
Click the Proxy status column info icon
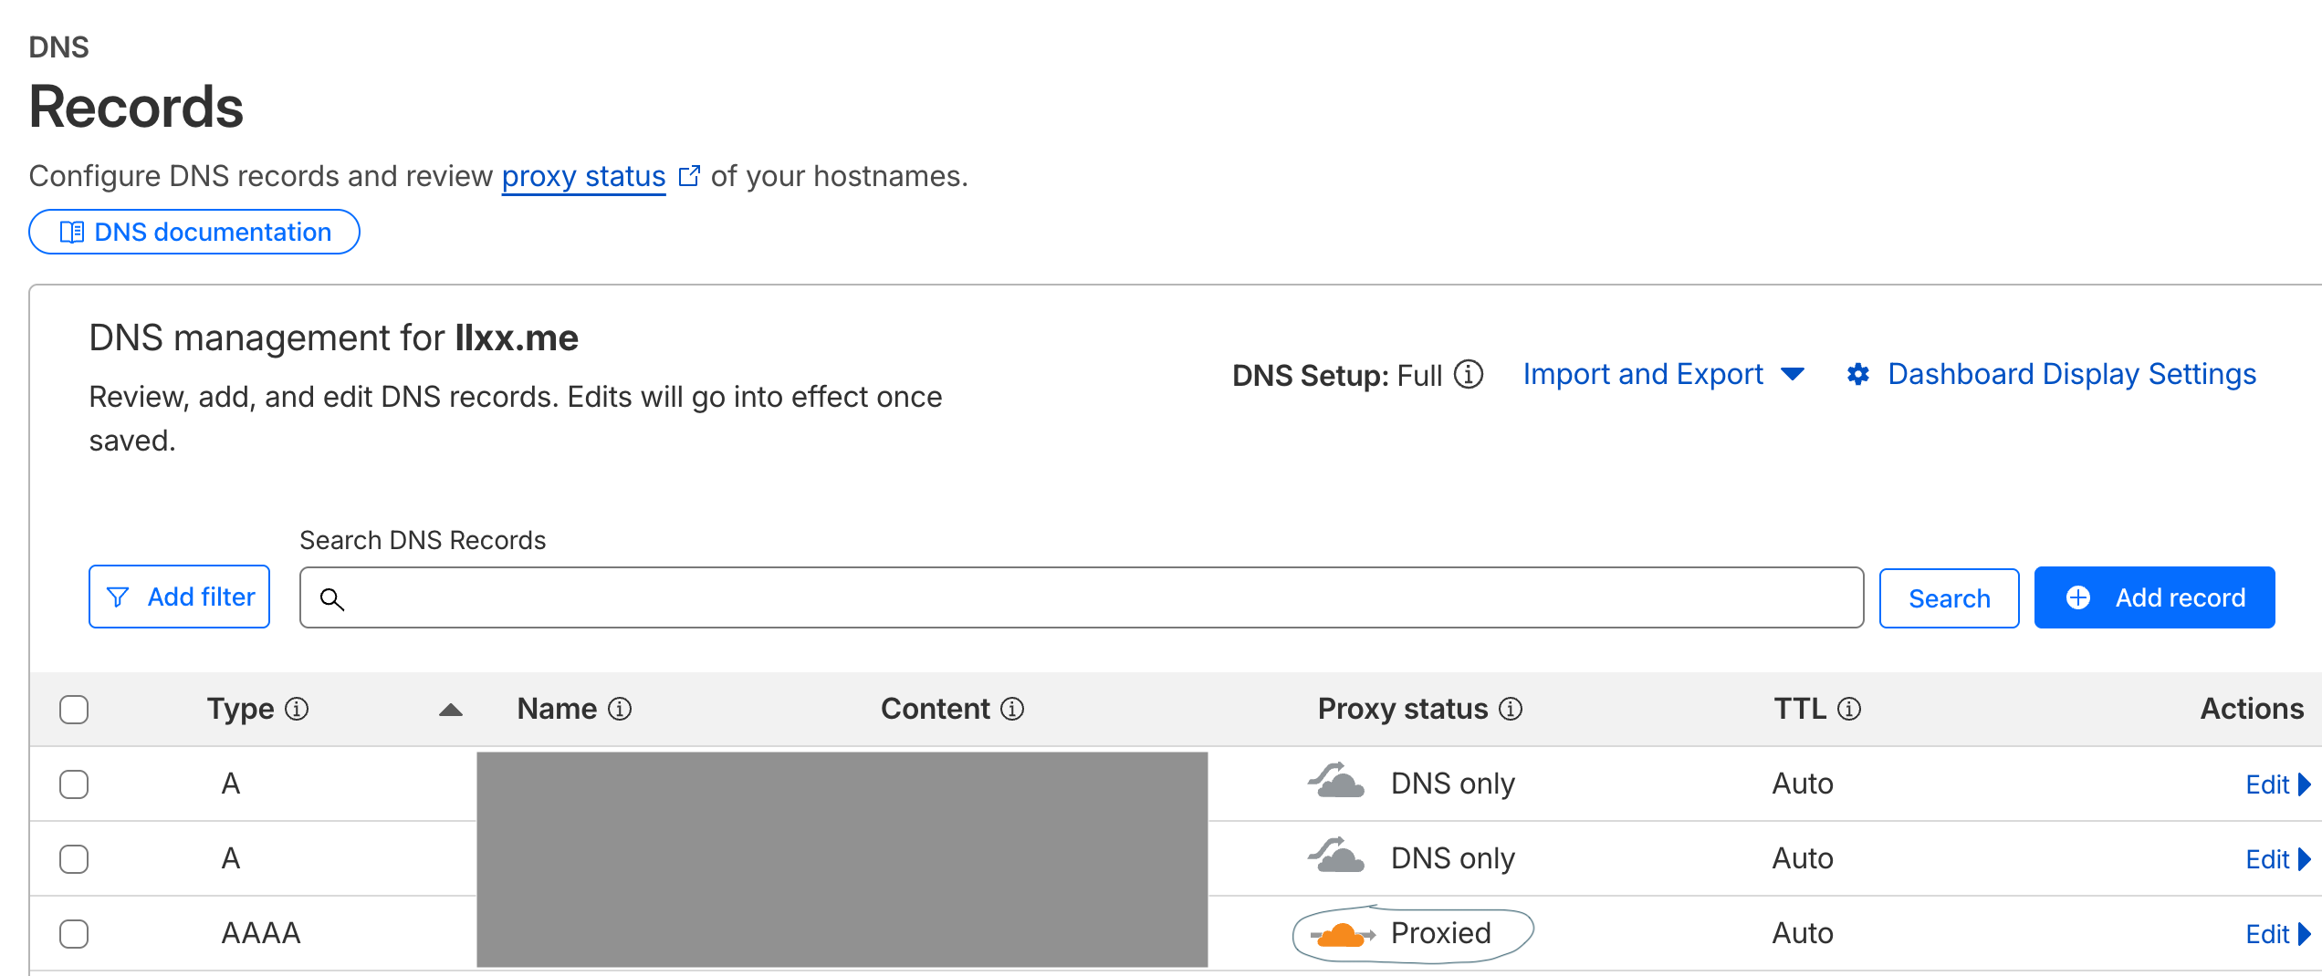coord(1511,709)
